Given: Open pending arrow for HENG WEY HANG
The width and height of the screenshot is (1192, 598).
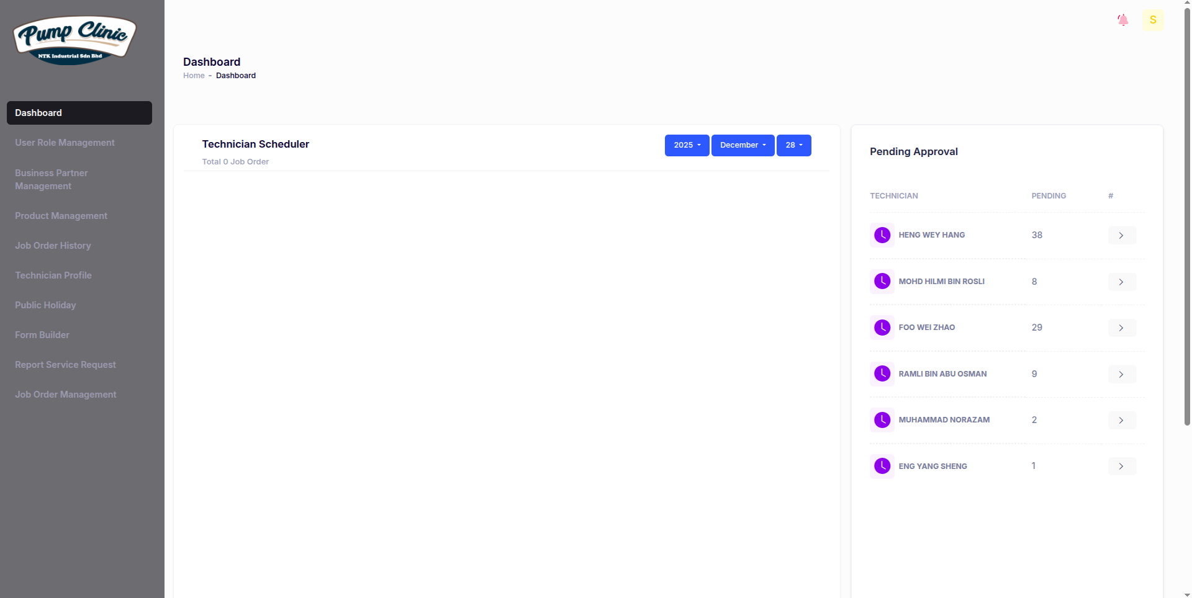Looking at the screenshot, I should [1122, 236].
